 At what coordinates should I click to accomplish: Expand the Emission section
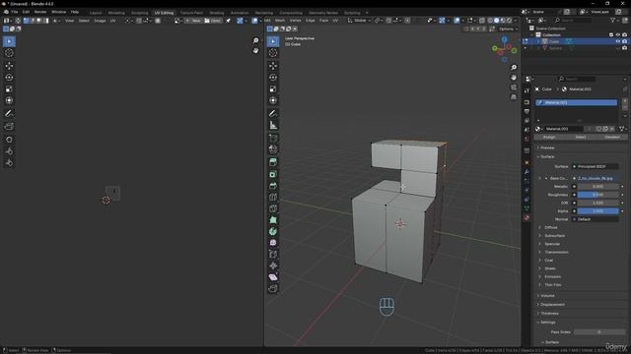(552, 276)
